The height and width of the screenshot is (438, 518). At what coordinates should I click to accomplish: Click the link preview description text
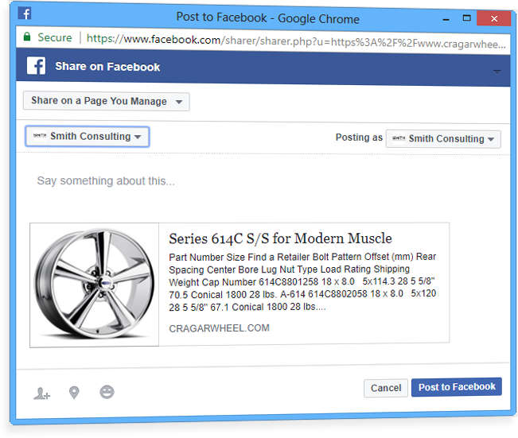(302, 282)
